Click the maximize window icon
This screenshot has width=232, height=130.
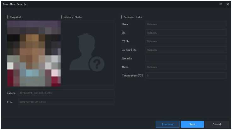[221, 4]
